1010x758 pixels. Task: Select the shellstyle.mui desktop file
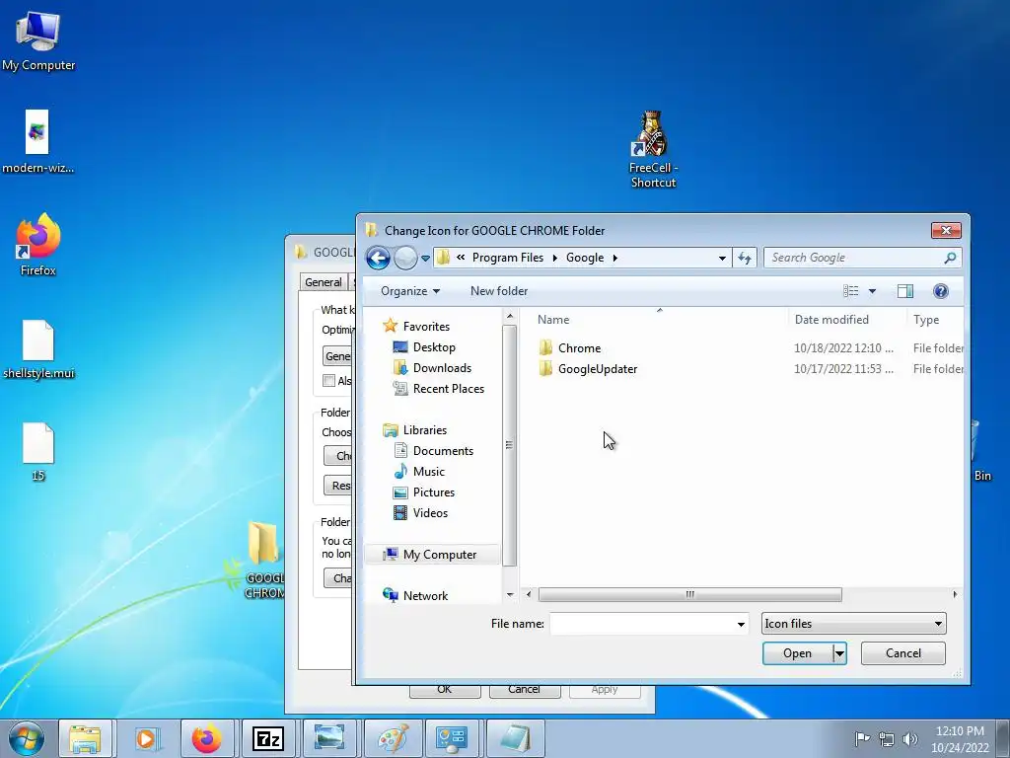click(x=38, y=349)
